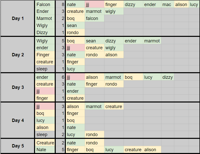
Task: Select the rondo cell in Day 4 sleep row
Action: click(95, 135)
